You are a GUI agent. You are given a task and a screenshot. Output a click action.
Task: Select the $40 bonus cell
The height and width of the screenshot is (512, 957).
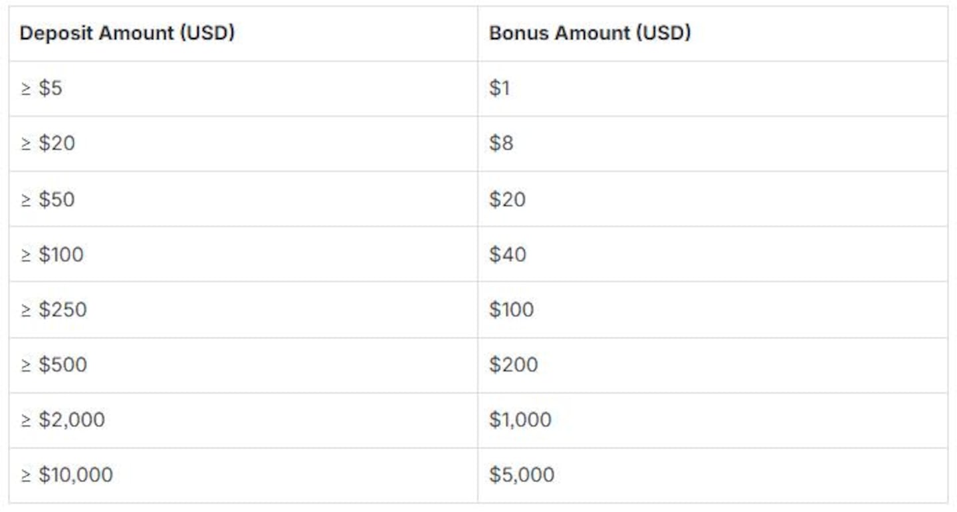click(508, 254)
